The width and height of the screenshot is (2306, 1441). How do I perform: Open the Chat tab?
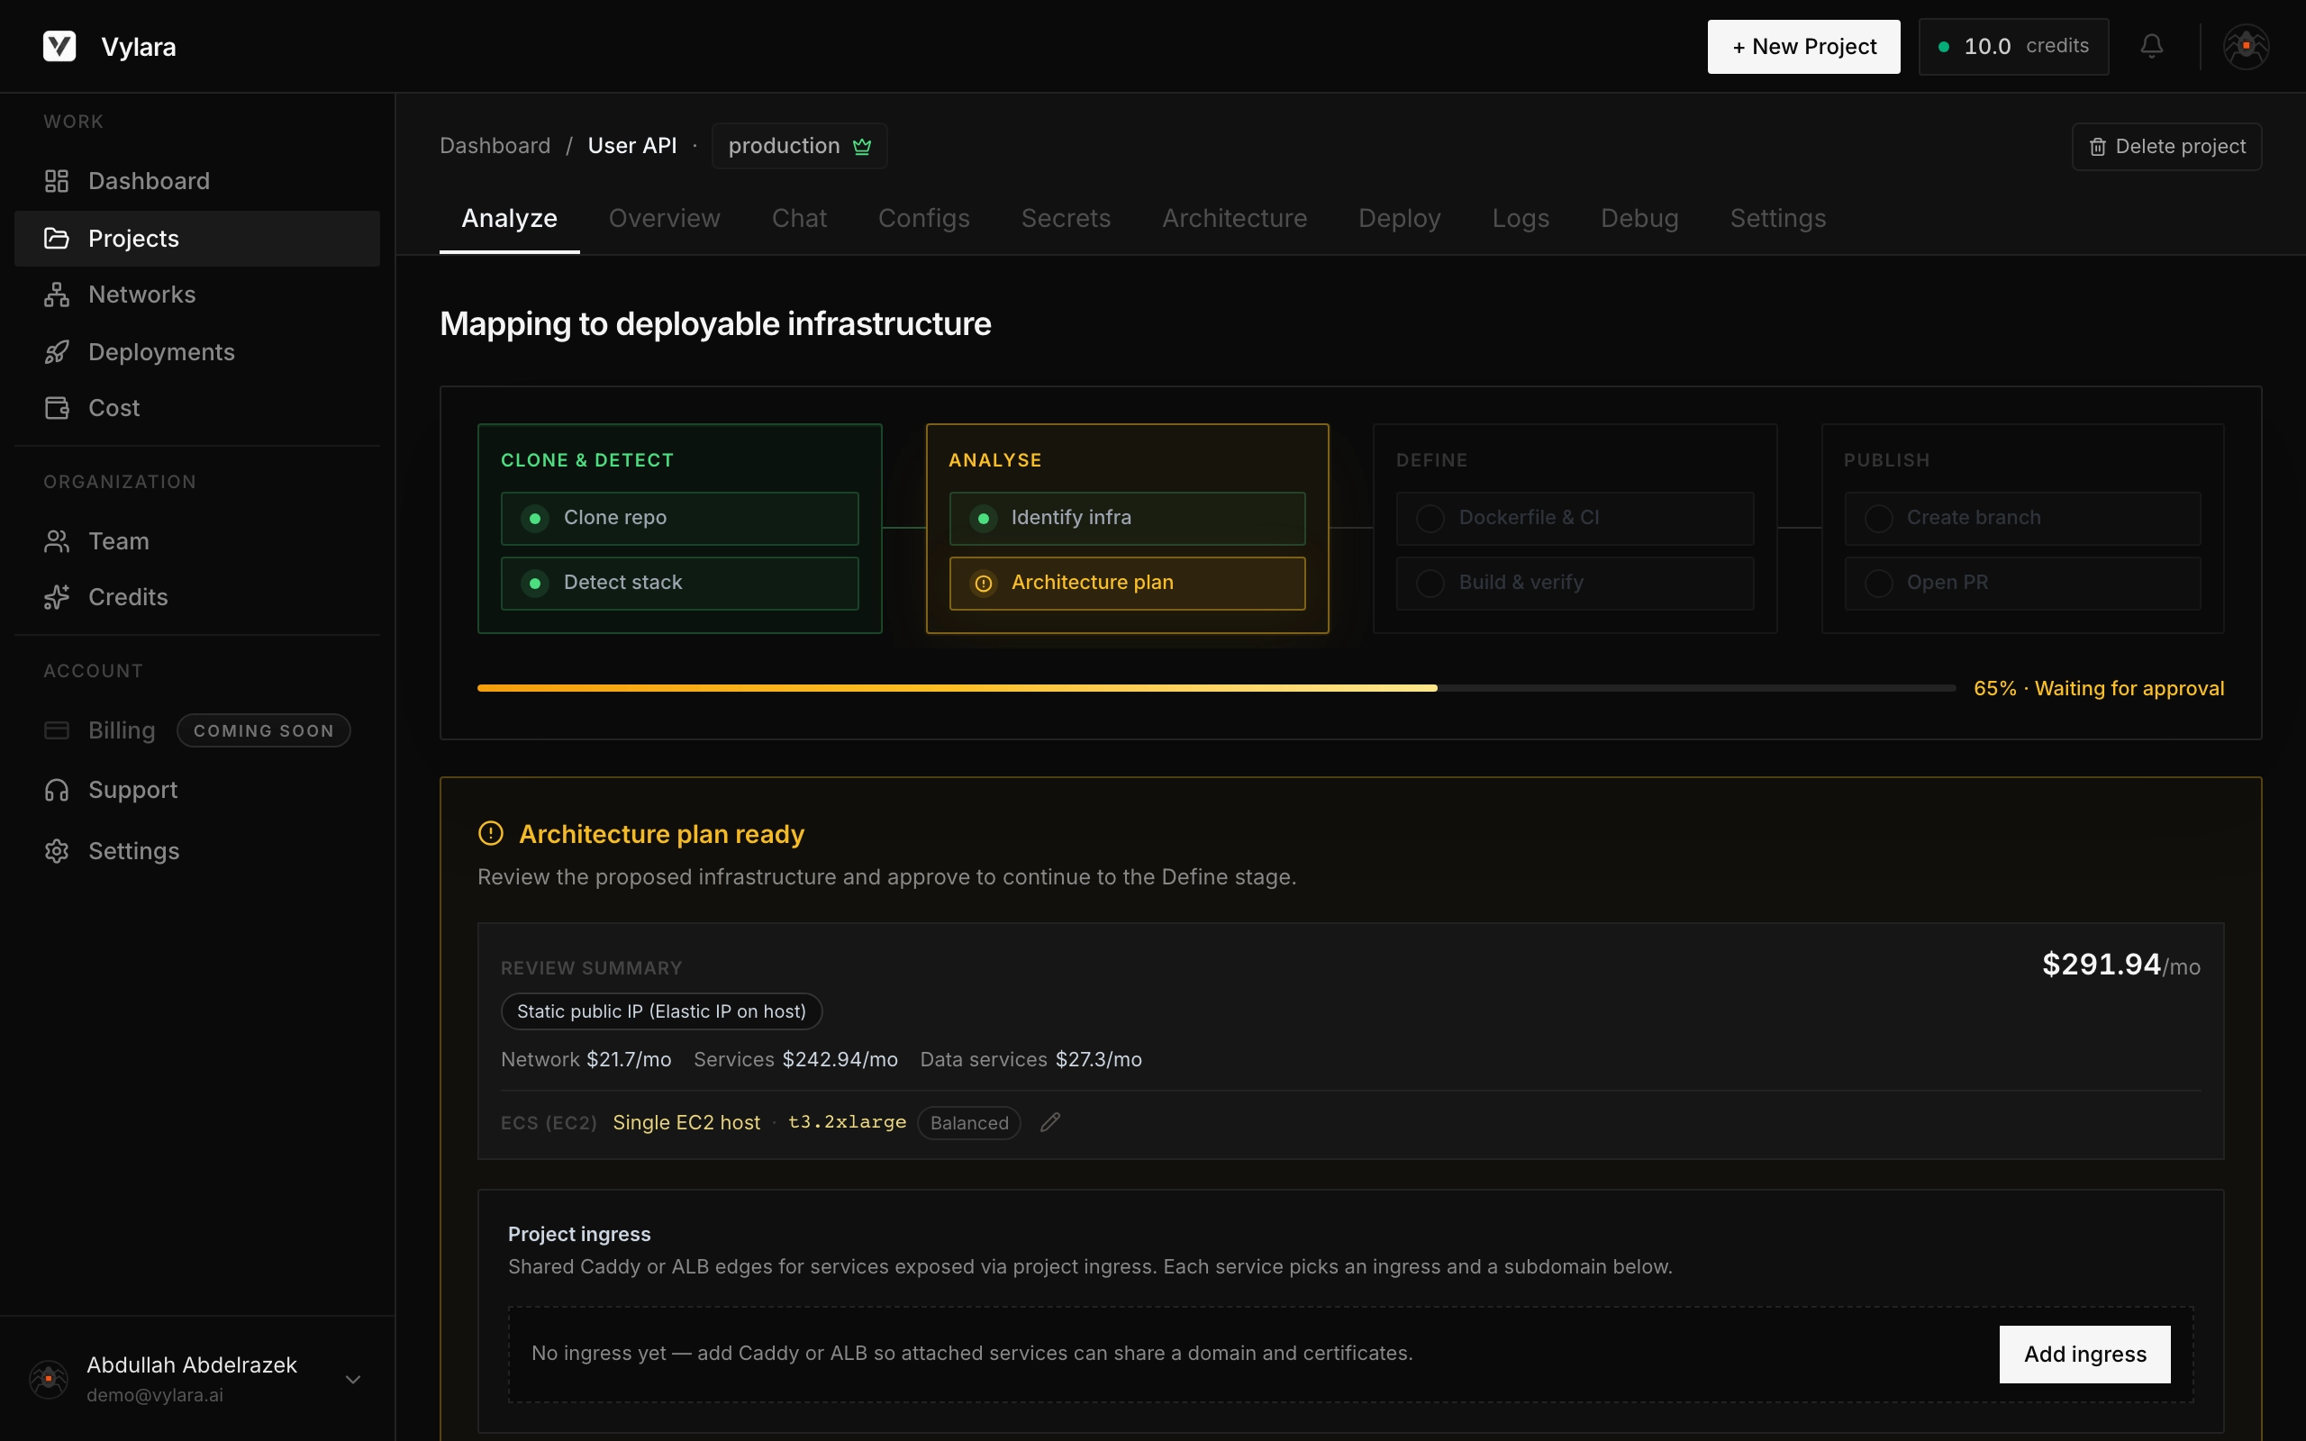(798, 218)
